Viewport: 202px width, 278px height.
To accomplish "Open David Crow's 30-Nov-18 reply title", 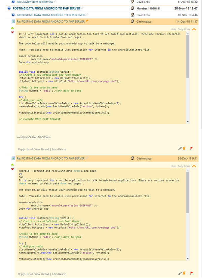I will pyautogui.click(x=51, y=15).
